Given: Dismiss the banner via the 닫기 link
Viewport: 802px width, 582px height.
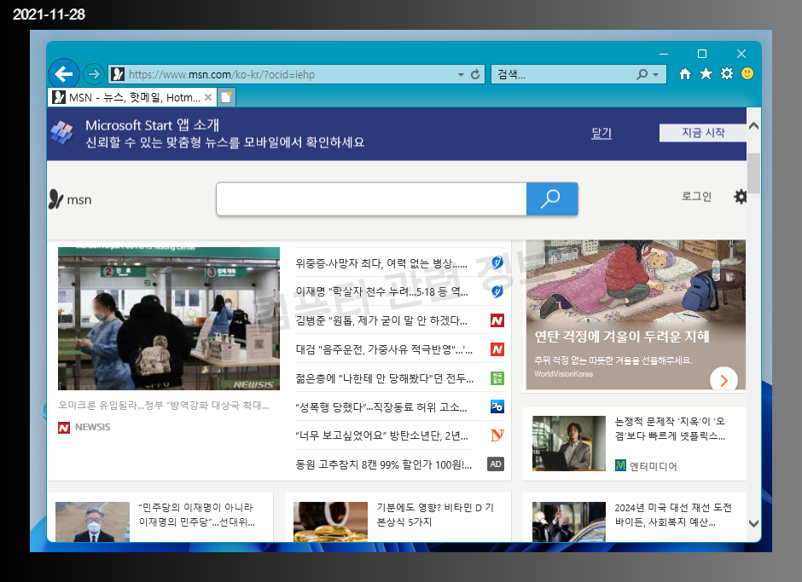Looking at the screenshot, I should (x=601, y=134).
